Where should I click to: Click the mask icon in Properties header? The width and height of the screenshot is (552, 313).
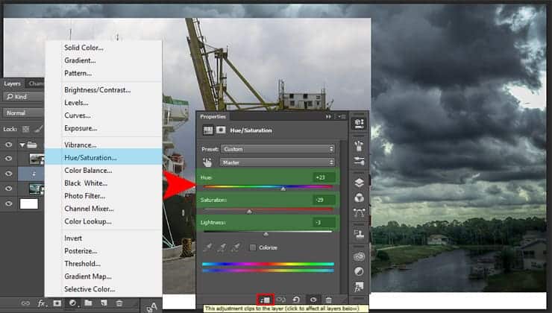click(221, 130)
